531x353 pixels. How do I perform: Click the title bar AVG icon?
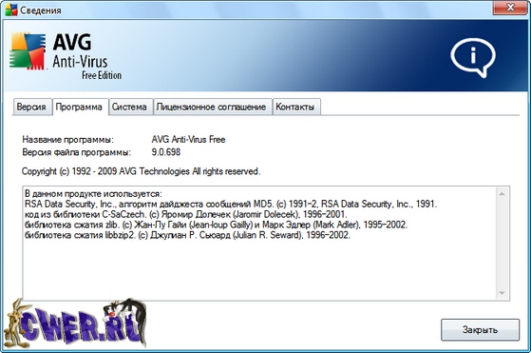pos(10,10)
